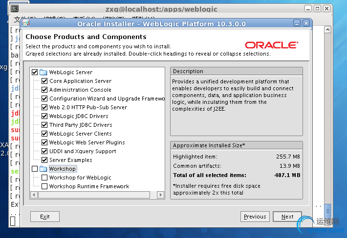Click the component list horizontal scrollbar thumb
Screen dimensions: 347x238
point(94,195)
